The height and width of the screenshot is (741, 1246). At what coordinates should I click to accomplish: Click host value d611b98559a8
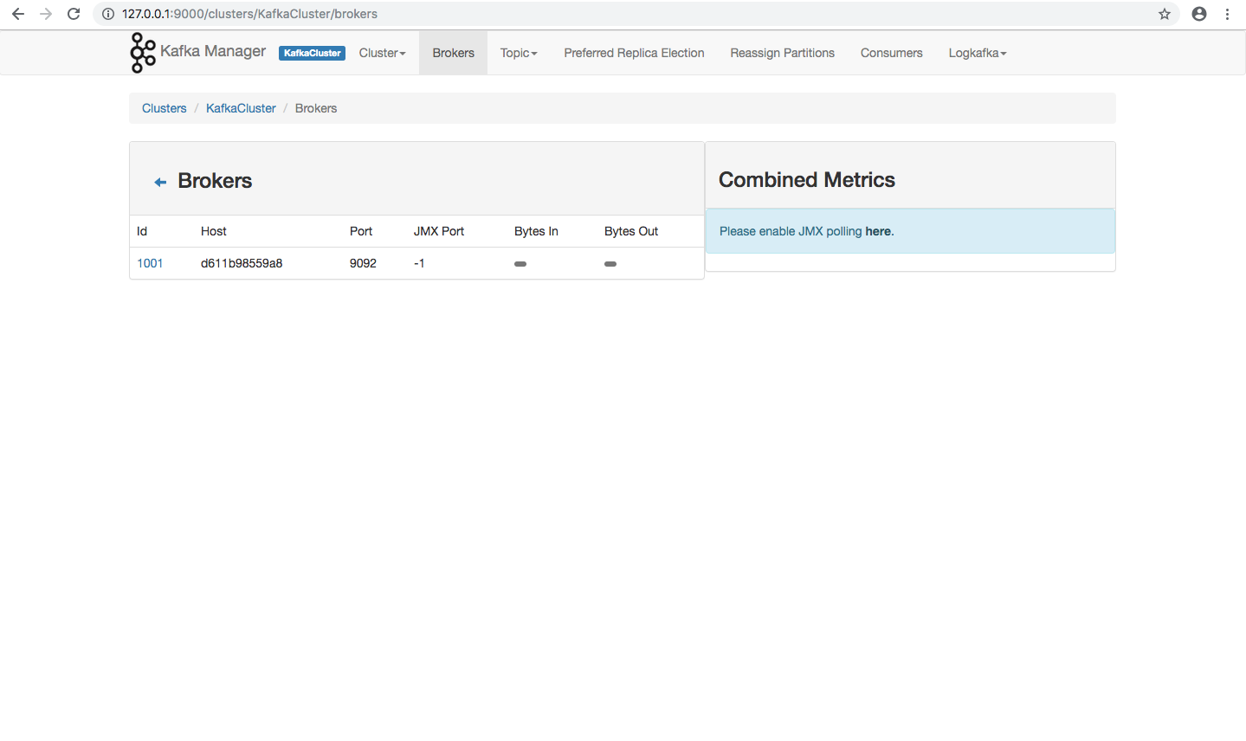point(242,263)
